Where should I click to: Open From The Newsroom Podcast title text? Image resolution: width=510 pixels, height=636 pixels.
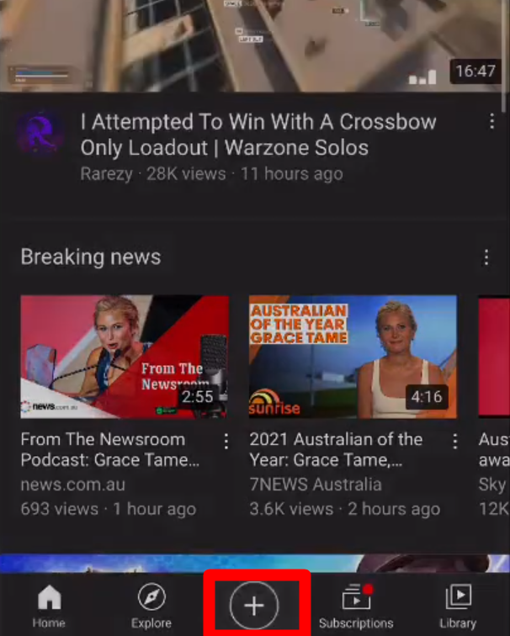pos(110,449)
